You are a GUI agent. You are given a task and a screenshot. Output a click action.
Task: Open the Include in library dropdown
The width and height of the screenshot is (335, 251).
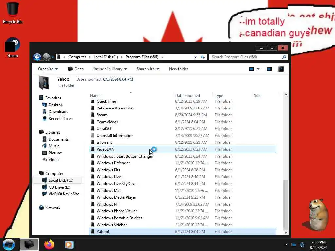tap(110, 69)
